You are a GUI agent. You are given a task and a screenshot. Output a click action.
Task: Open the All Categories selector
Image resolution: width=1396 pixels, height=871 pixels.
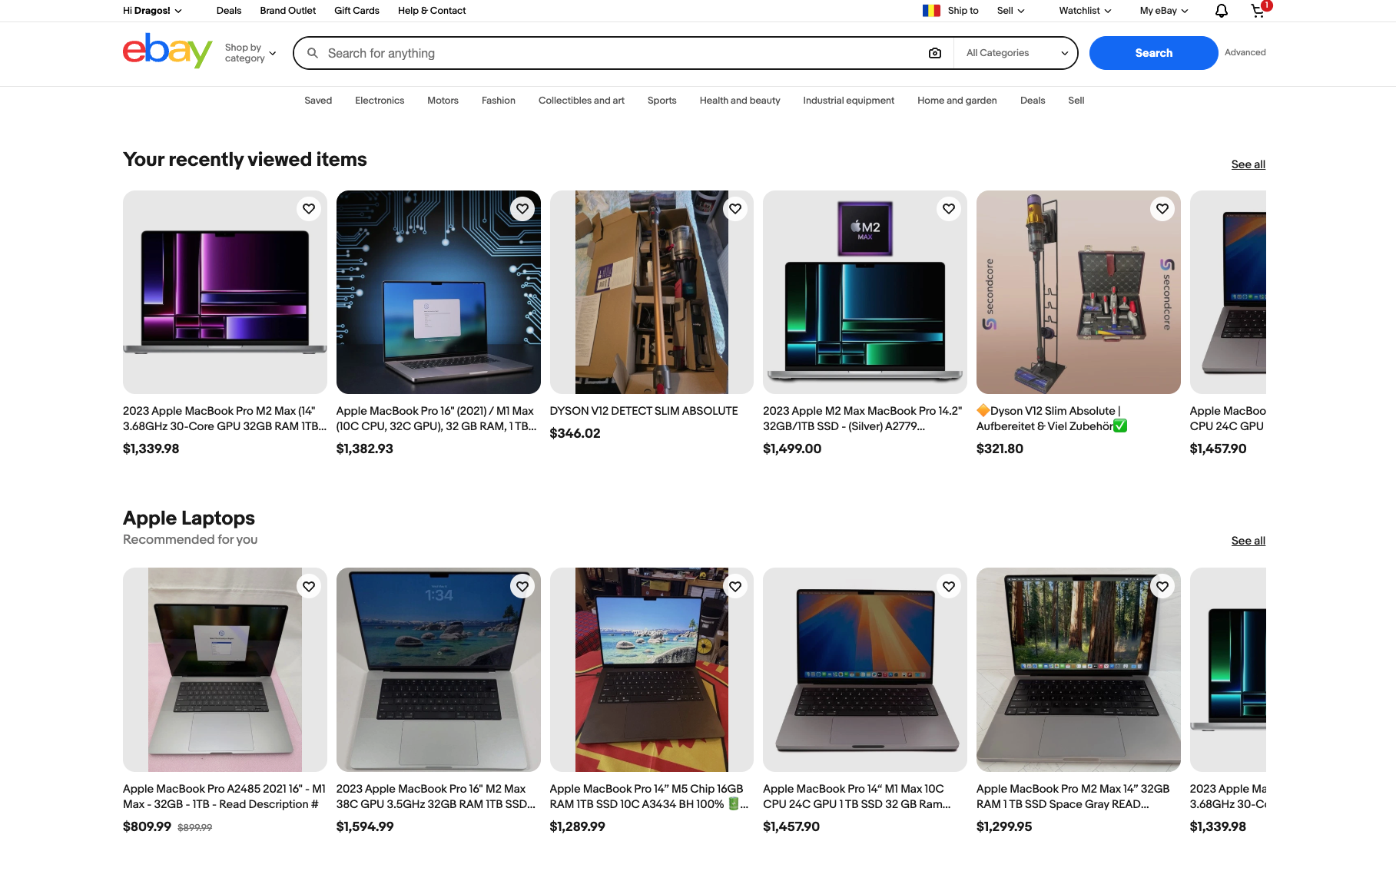pos(1016,53)
